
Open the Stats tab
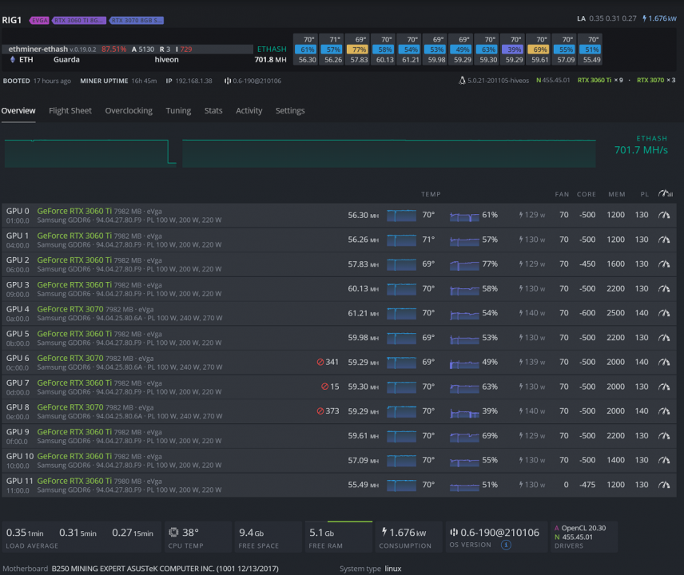coord(213,111)
